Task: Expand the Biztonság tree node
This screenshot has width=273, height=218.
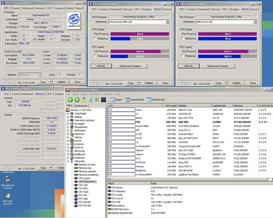Action: [x=68, y=151]
